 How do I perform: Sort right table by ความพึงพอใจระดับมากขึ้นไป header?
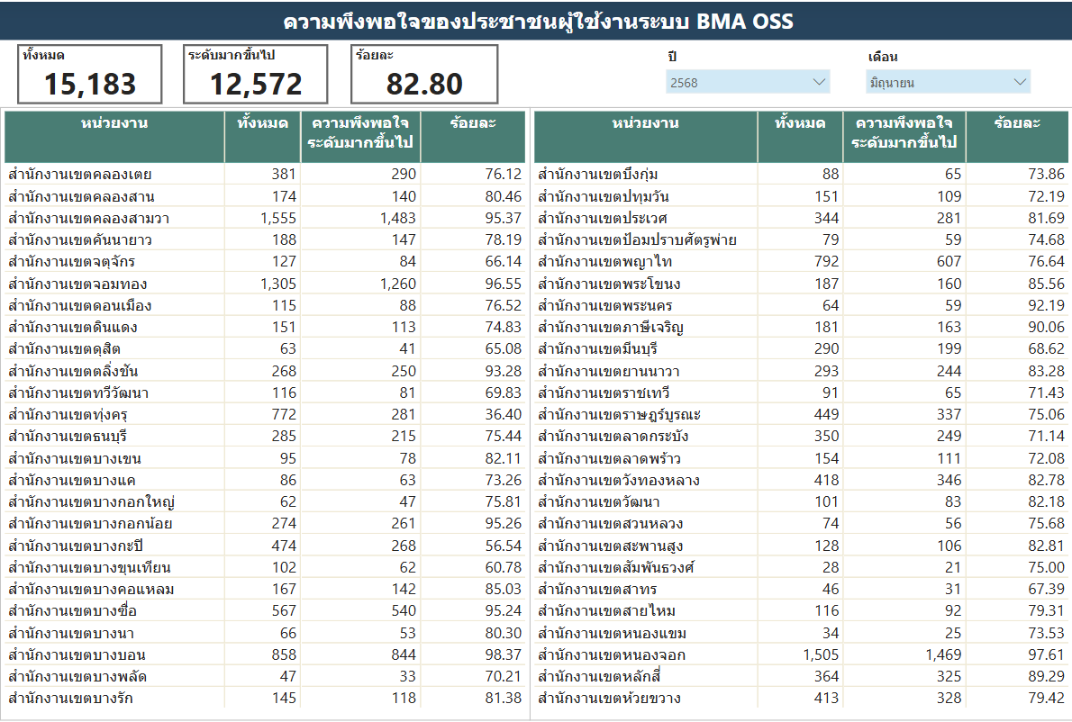904,137
